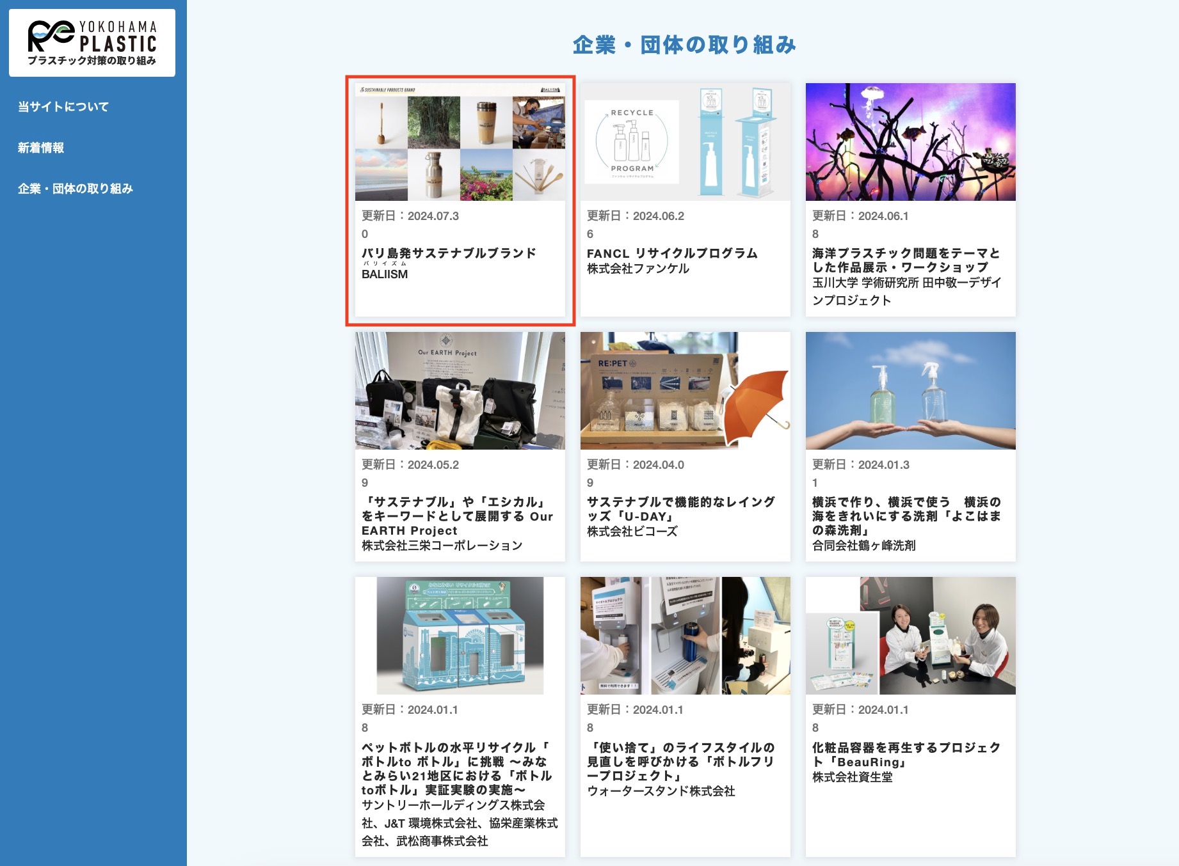Open the blue recycling box thumbnail
Viewport: 1179px width, 866px height.
[x=460, y=636]
